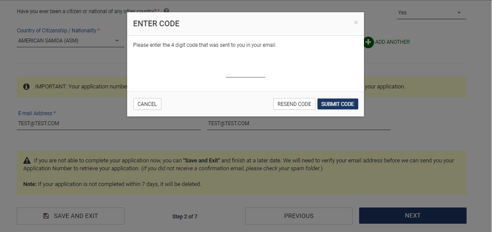Click the floppy disk icon on Save and Exit

click(x=46, y=216)
